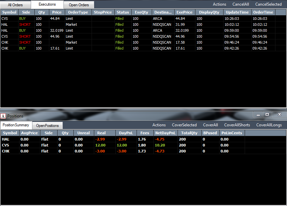Click CHK Real value -3.00
This screenshot has width=287, height=206.
[100, 151]
